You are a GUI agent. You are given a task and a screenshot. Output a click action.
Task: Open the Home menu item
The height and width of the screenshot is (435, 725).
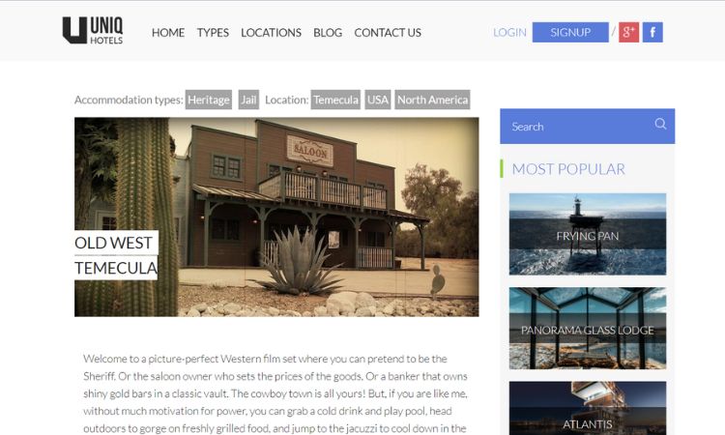click(168, 33)
